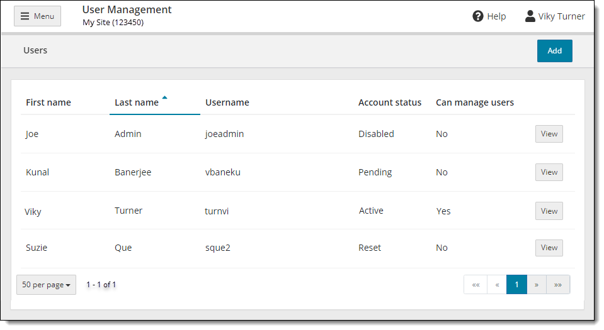This screenshot has width=604, height=330.
Task: Click the last name Turner cell
Action: pos(128,211)
